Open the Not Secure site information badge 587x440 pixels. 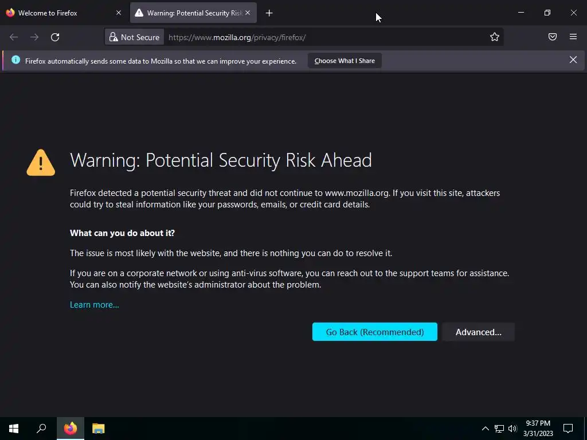134,37
